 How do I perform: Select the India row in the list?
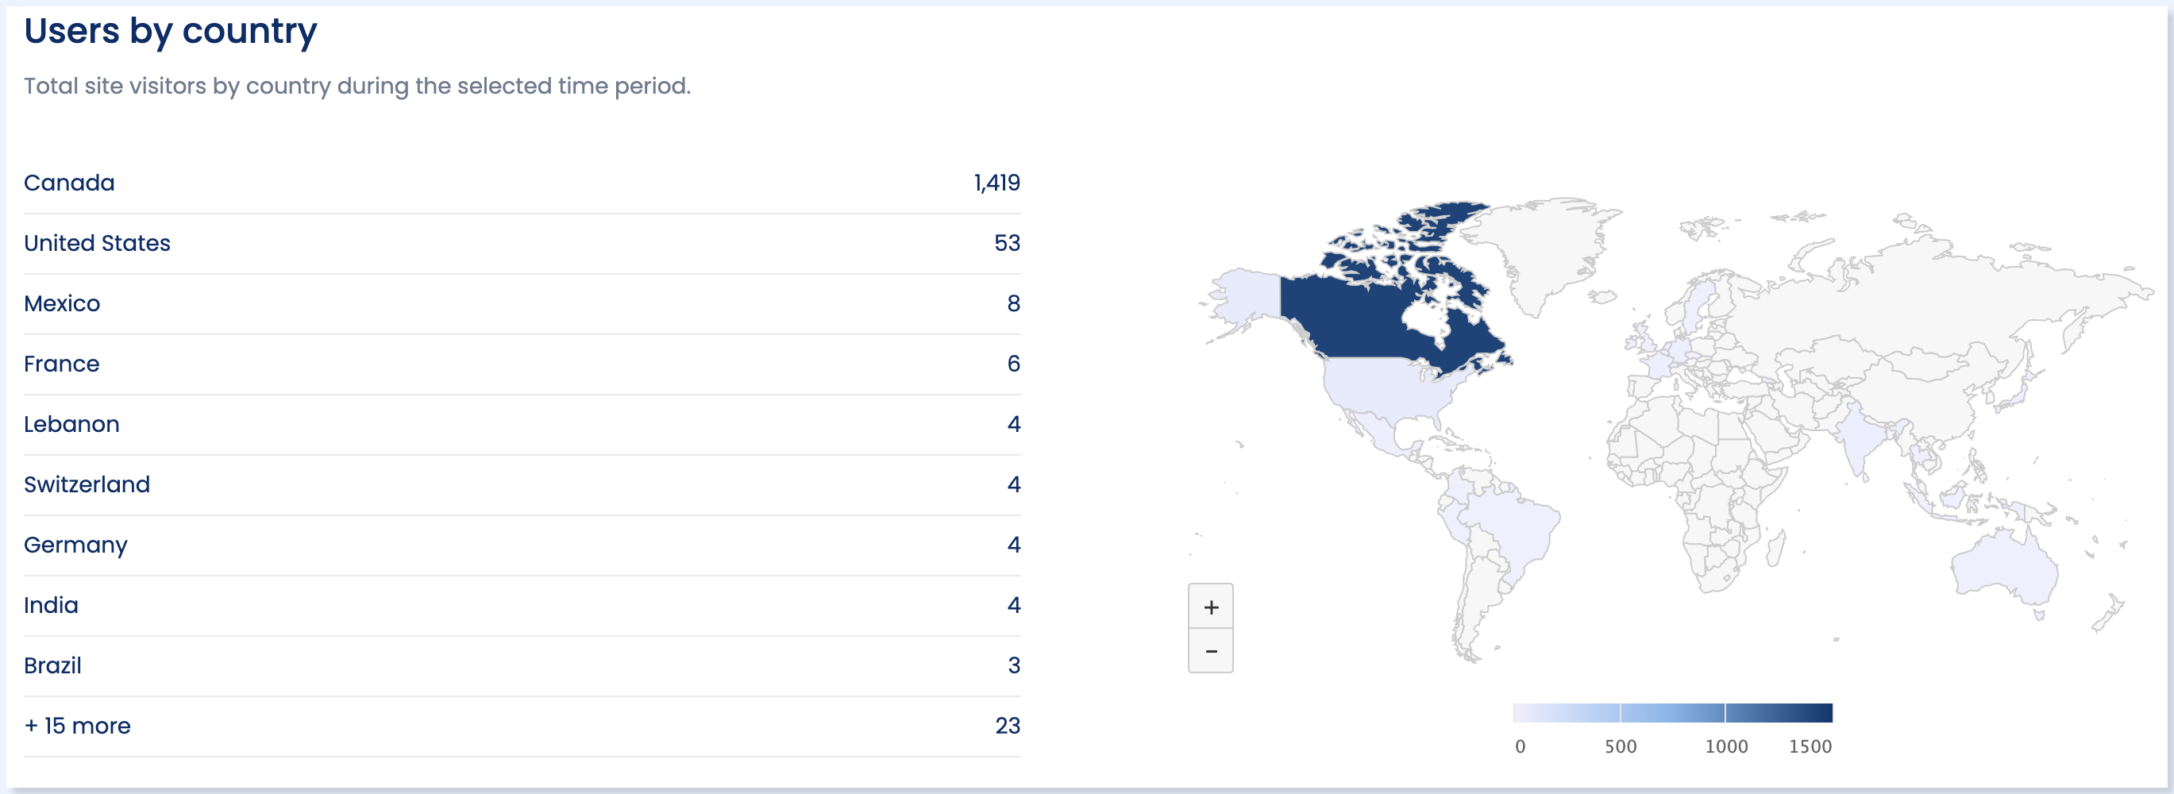coord(522,605)
